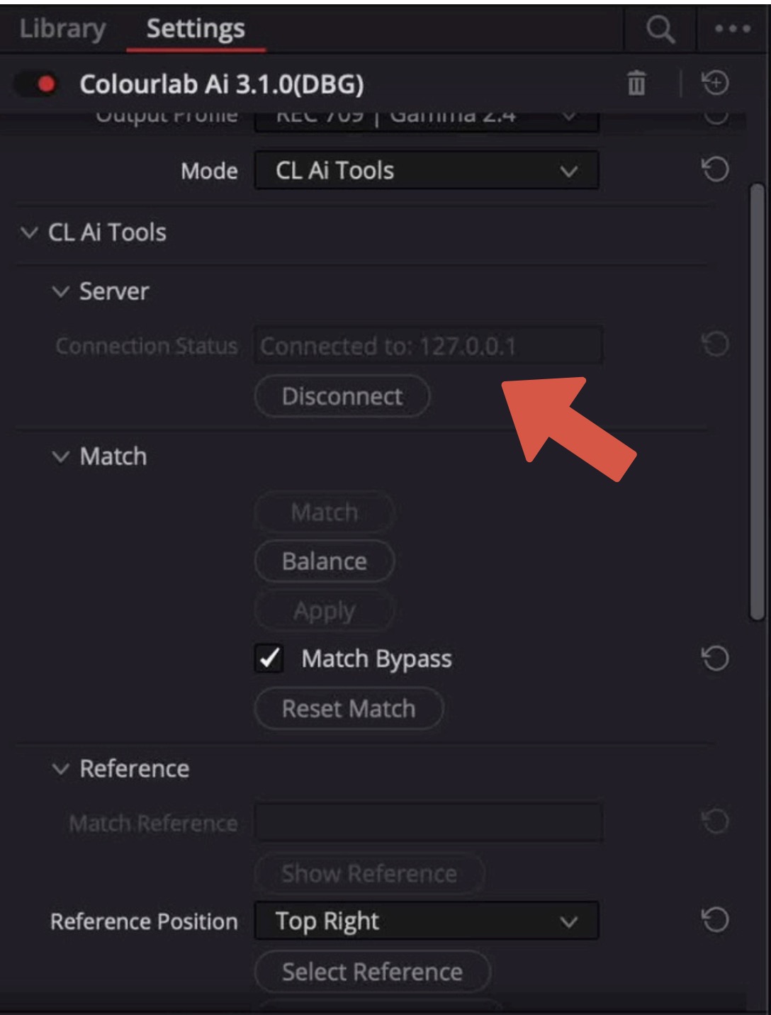Uncheck the Match Bypass checkbox
Image resolution: width=771 pixels, height=1015 pixels.
pyautogui.click(x=269, y=658)
